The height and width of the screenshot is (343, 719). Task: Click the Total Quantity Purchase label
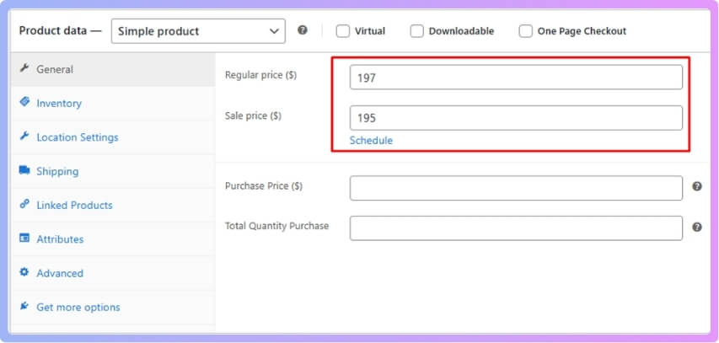coord(277,226)
